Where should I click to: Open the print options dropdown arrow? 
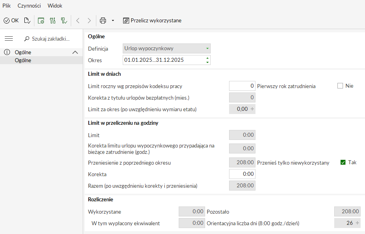click(113, 20)
